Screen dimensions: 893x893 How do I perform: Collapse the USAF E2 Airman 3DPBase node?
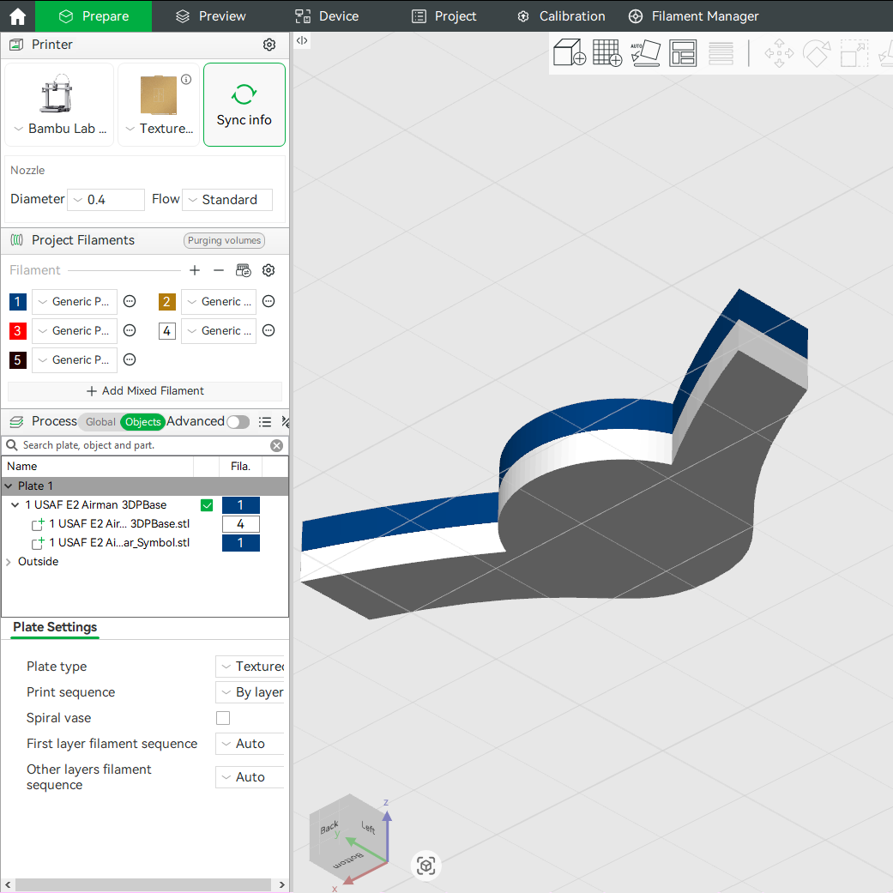coord(15,504)
